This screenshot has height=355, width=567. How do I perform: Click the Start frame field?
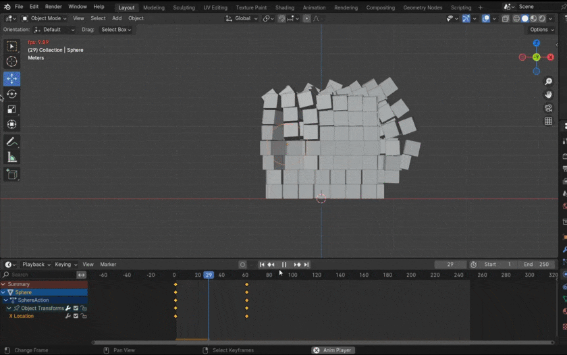(x=498, y=265)
